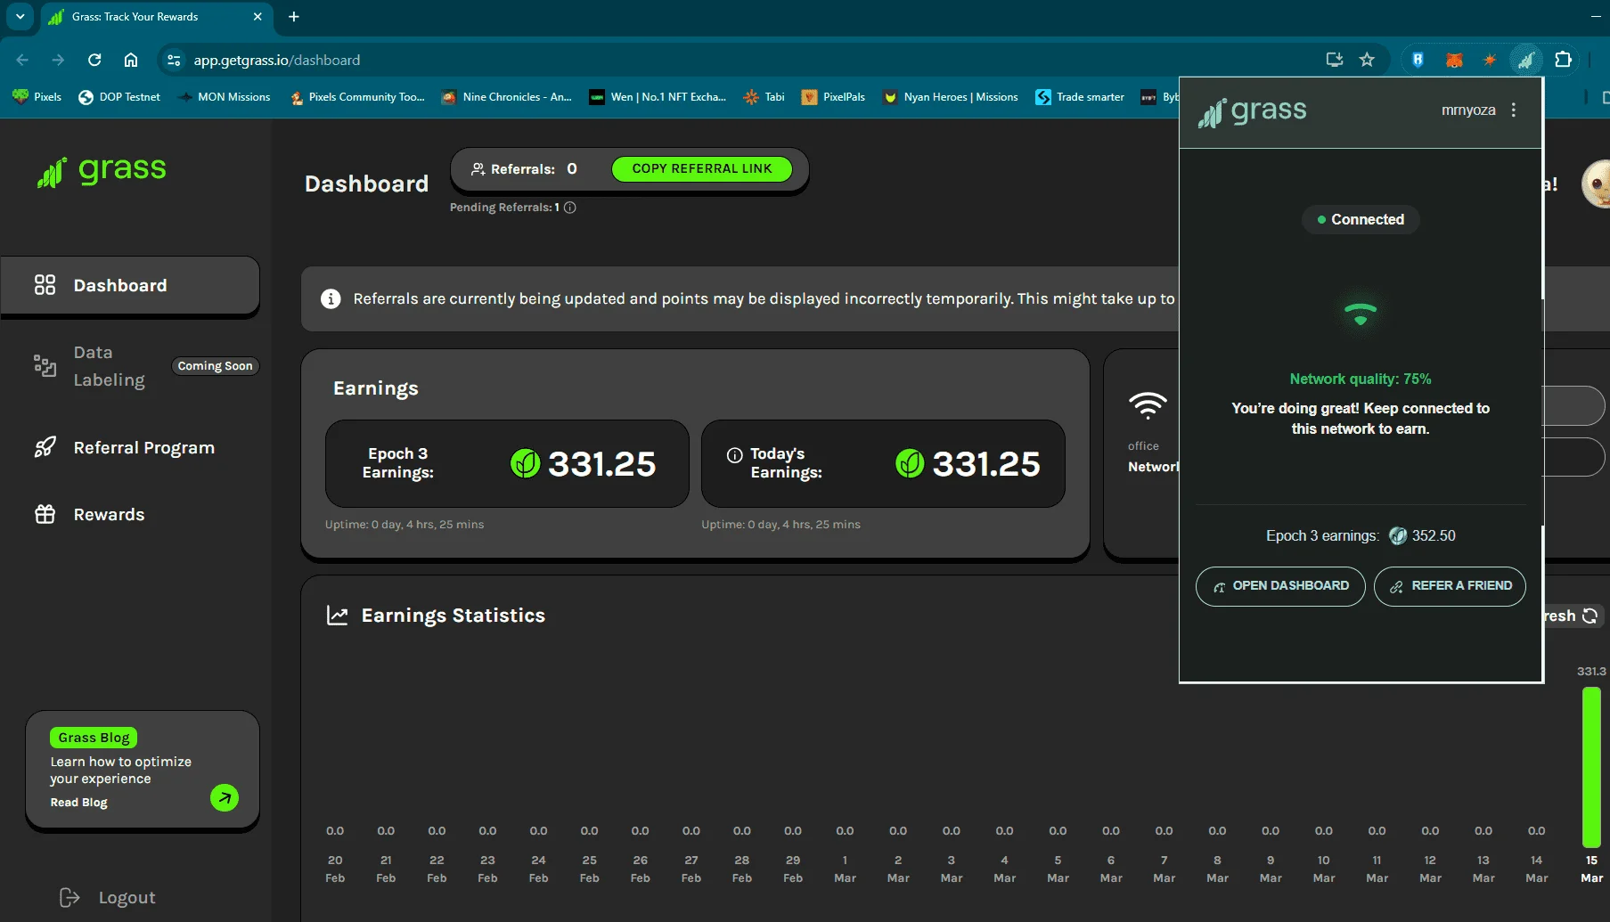Open the DOP Testnet bookmark
The height and width of the screenshot is (922, 1610).
tap(119, 97)
